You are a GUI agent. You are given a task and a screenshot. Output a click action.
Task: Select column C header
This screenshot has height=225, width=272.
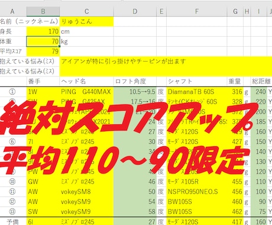pyautogui.click(x=86, y=11)
